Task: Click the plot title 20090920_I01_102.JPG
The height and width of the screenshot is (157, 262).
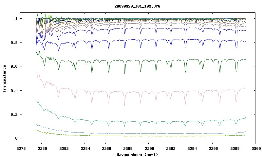Action: click(x=137, y=6)
